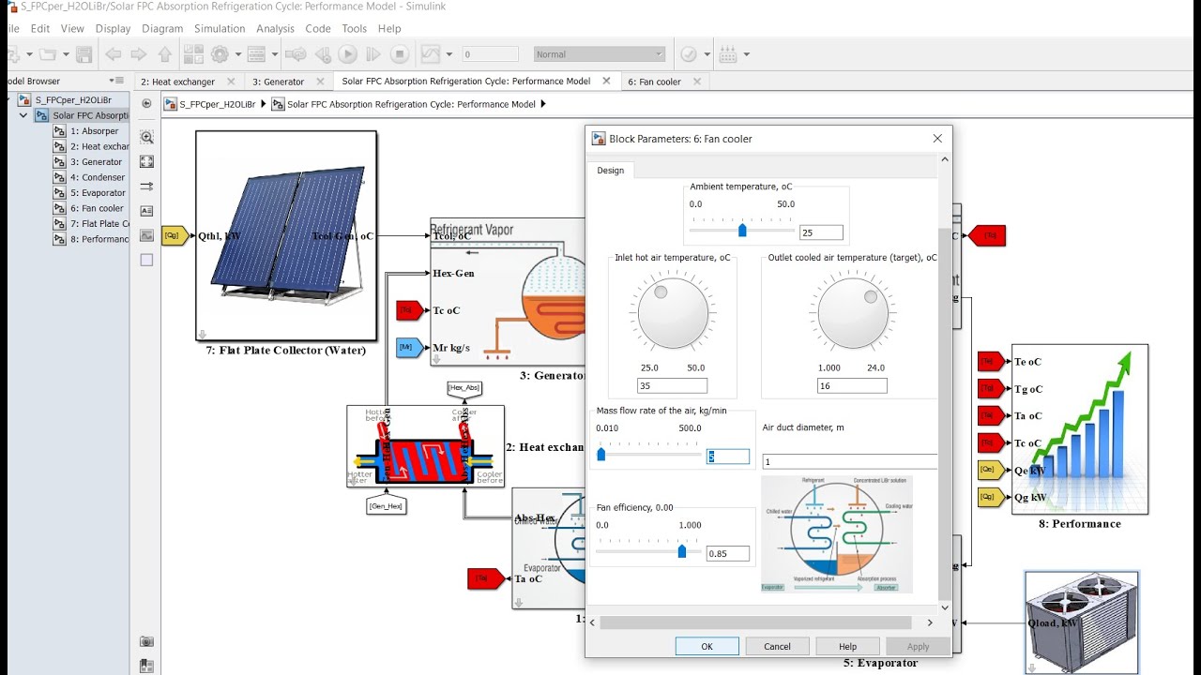This screenshot has width=1201, height=675.
Task: Close the 6: Fan cooler tab
Action: (x=697, y=82)
